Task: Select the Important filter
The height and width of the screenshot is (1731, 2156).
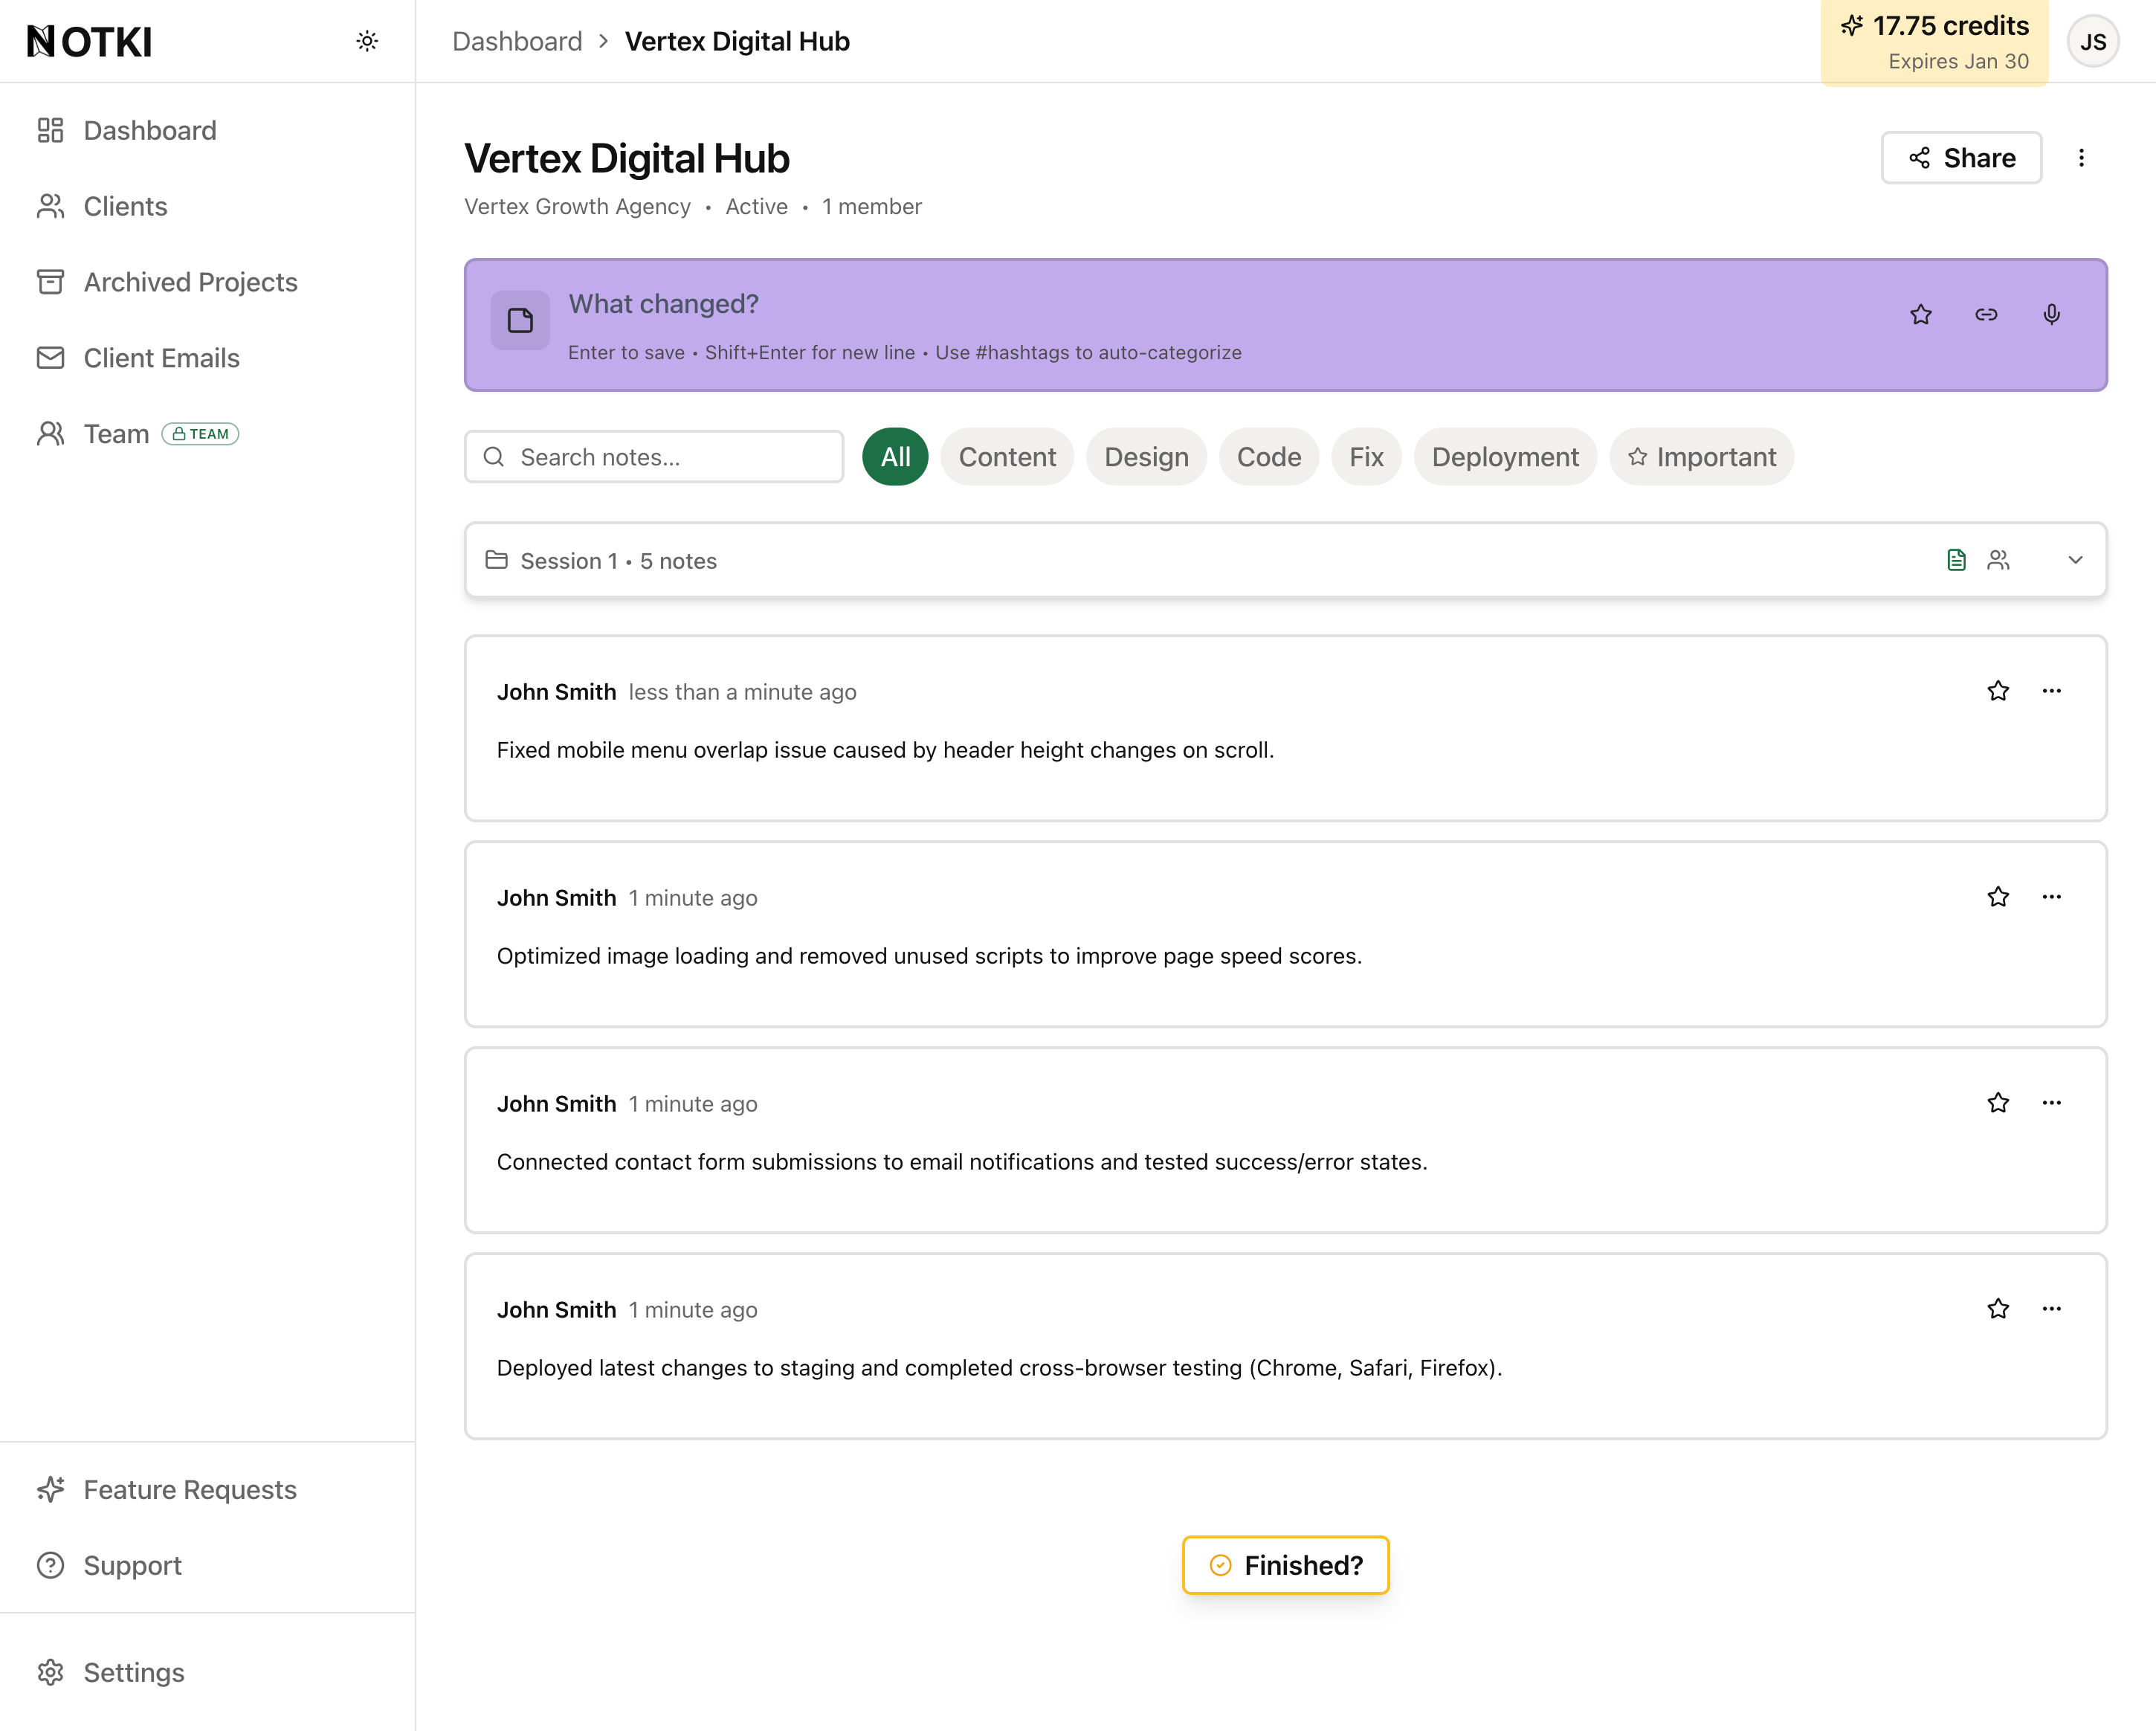Action: (x=1701, y=456)
